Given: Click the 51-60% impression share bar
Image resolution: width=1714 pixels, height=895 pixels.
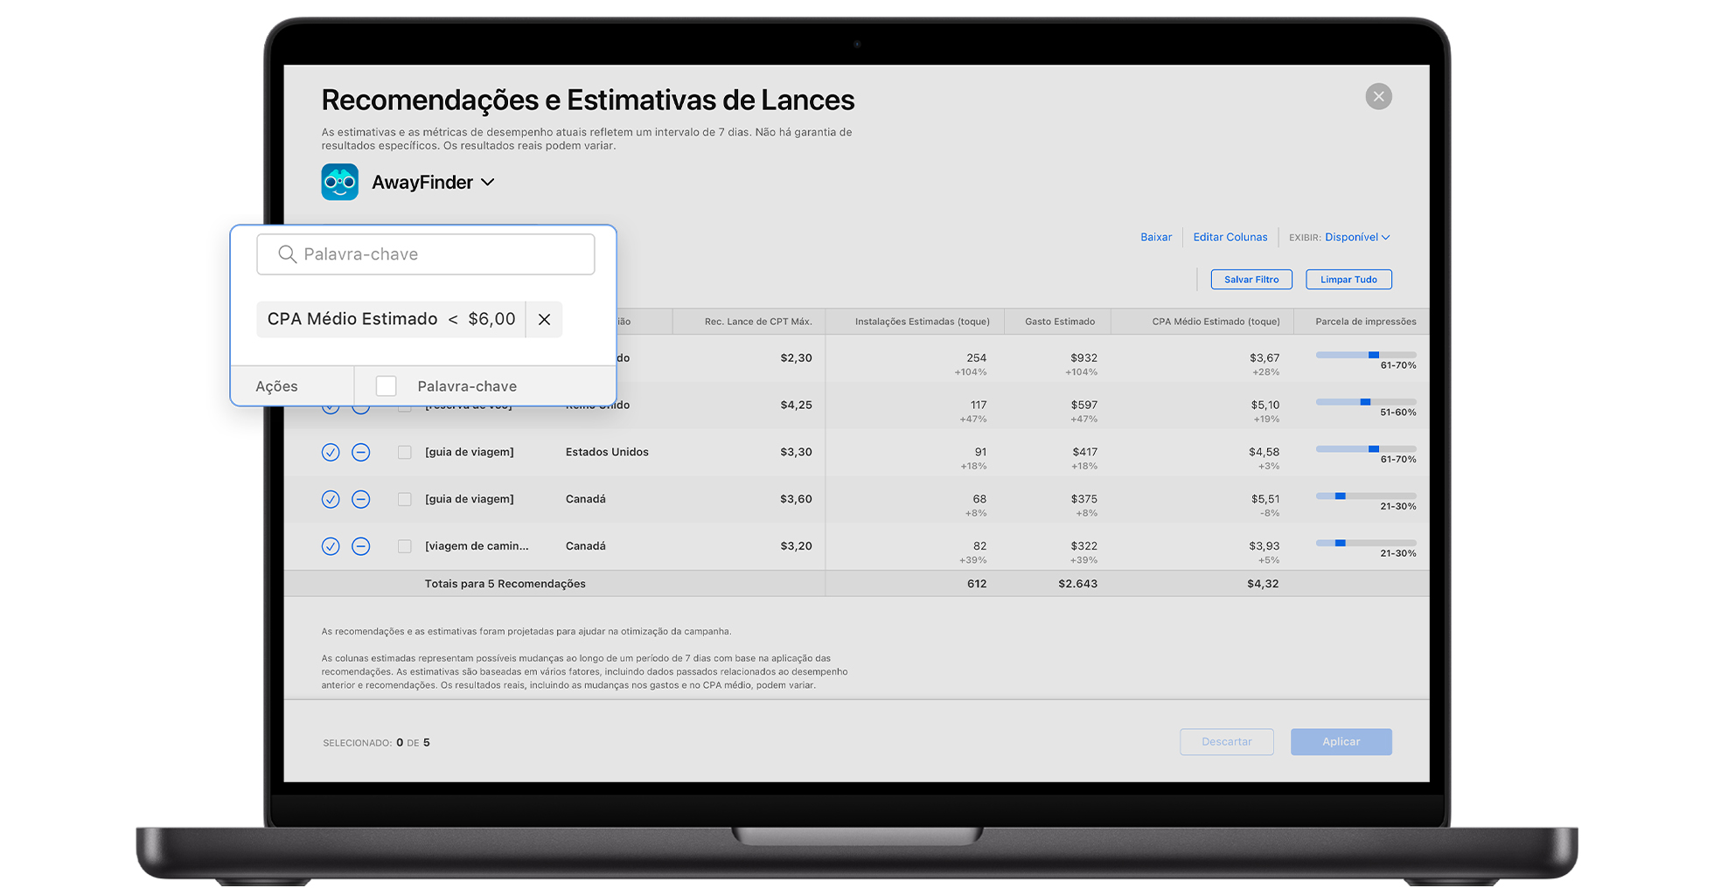Looking at the screenshot, I should (x=1365, y=402).
